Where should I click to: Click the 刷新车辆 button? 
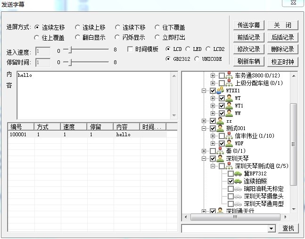coord(249,61)
